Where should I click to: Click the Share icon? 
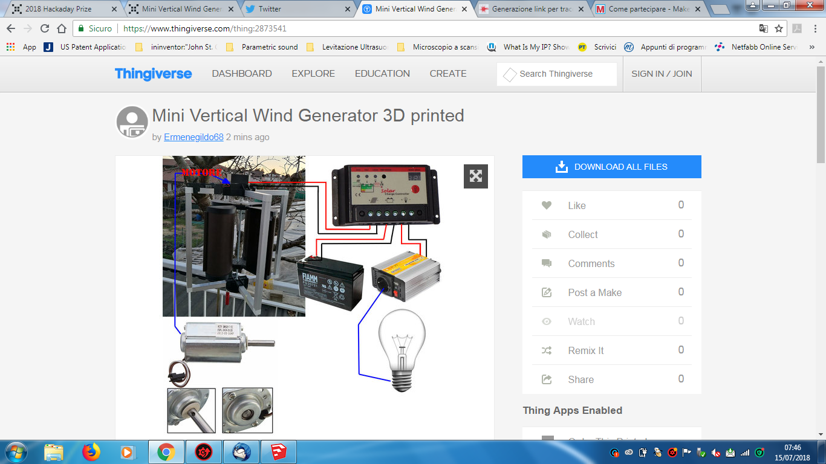[x=547, y=379]
